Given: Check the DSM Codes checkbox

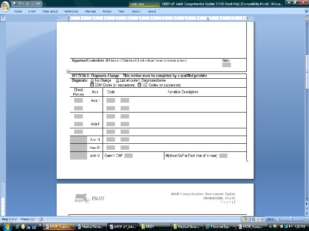Looking at the screenshot, I should click(92, 85).
